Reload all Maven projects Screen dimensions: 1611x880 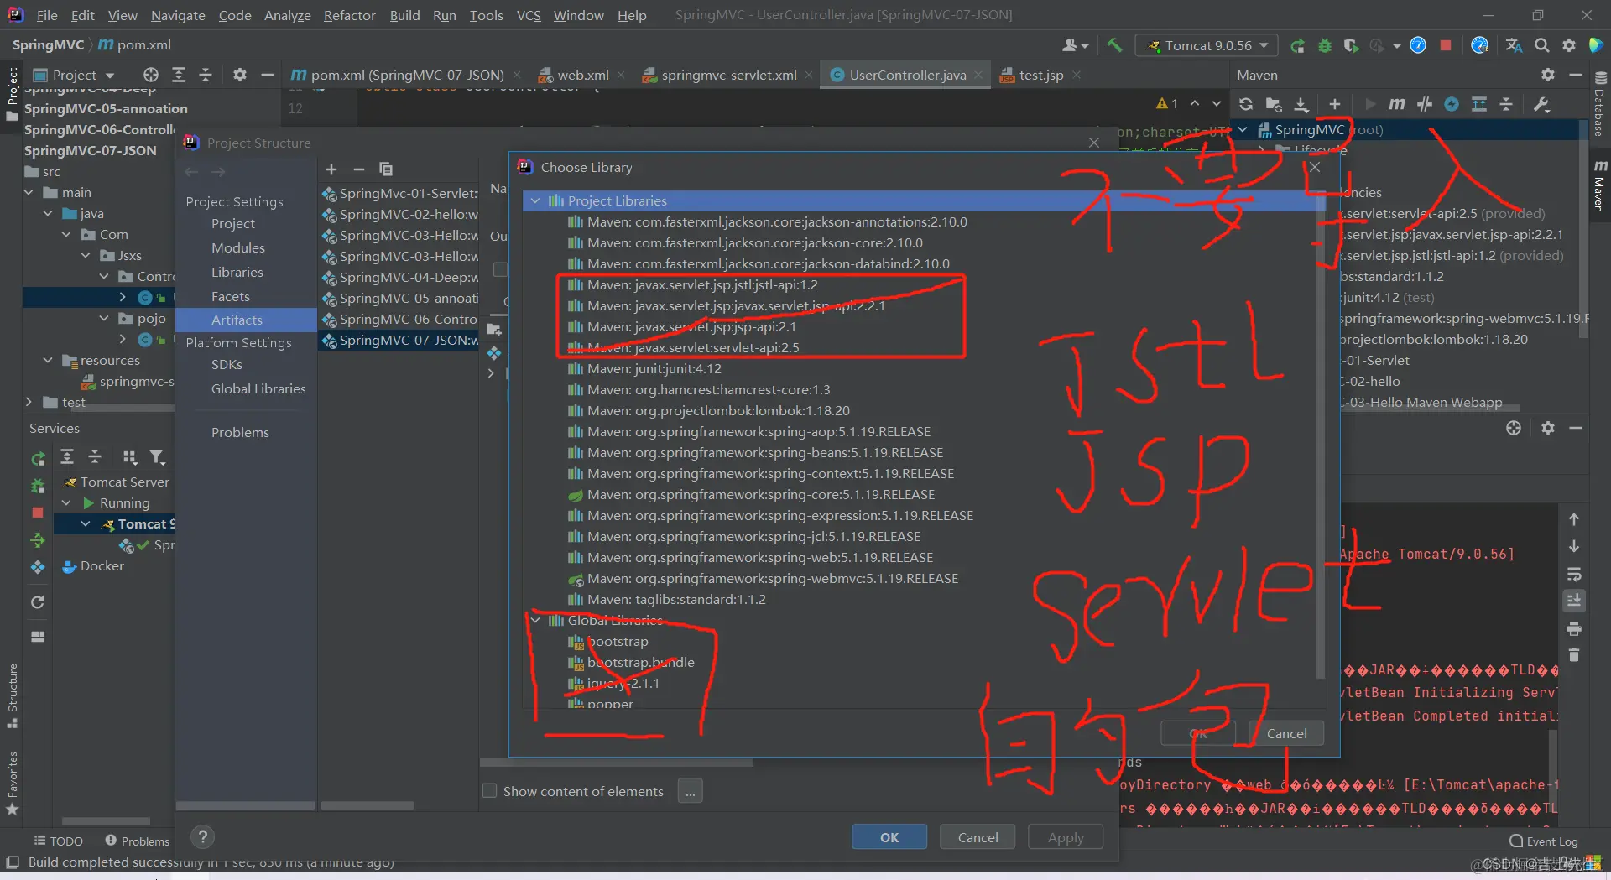pyautogui.click(x=1246, y=104)
